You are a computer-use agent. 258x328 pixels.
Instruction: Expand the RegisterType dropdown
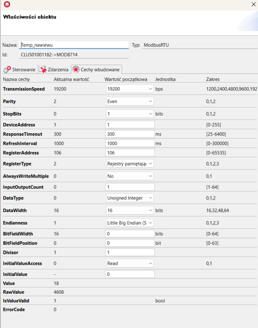pyautogui.click(x=130, y=164)
